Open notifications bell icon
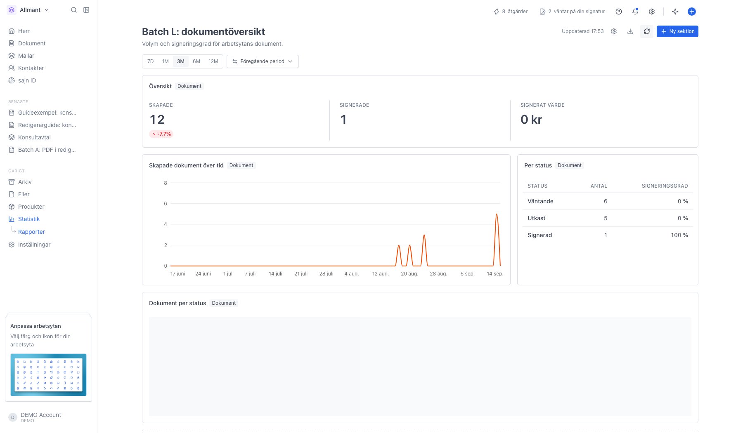 click(635, 12)
